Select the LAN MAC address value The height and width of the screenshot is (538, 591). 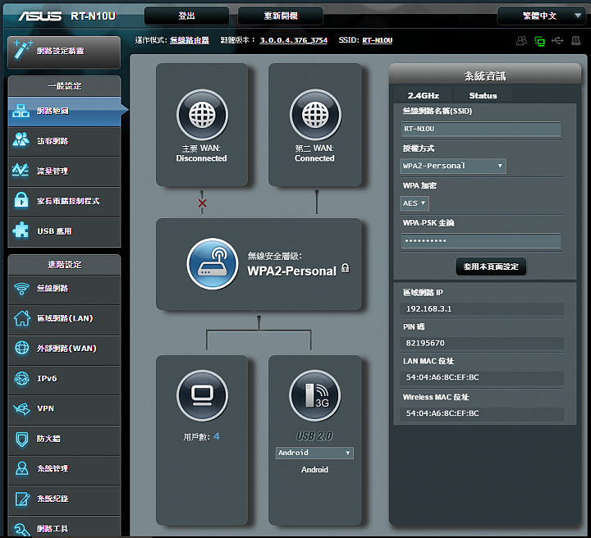coord(442,377)
